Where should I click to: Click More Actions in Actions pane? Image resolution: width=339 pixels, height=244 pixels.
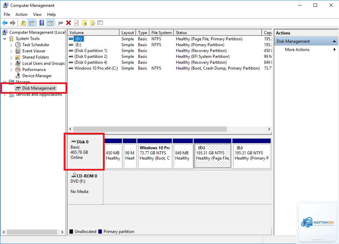297,50
